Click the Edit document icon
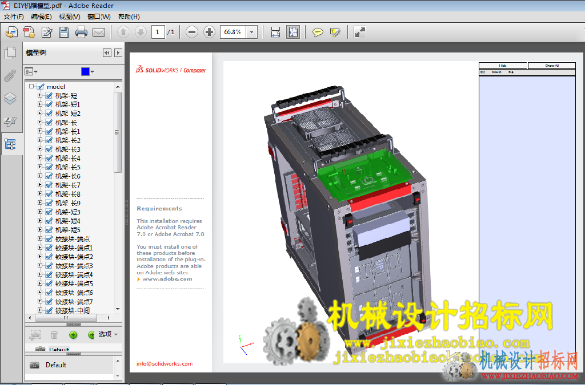 click(47, 33)
